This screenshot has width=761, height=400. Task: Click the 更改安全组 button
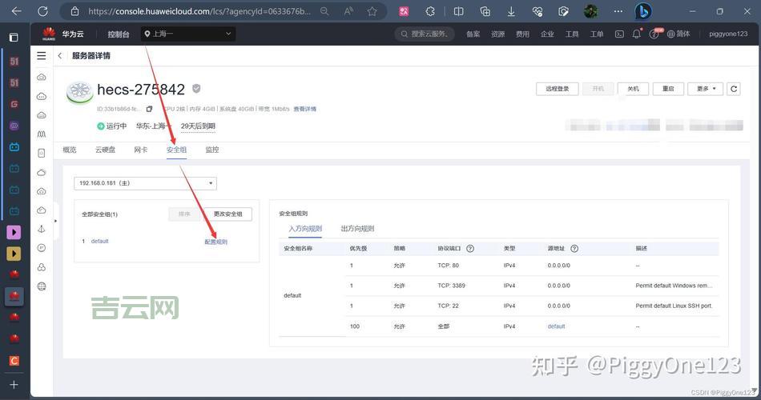click(227, 214)
